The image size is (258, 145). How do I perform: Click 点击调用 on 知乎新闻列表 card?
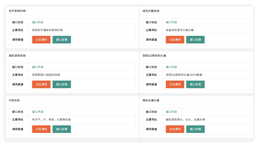click(x=41, y=39)
